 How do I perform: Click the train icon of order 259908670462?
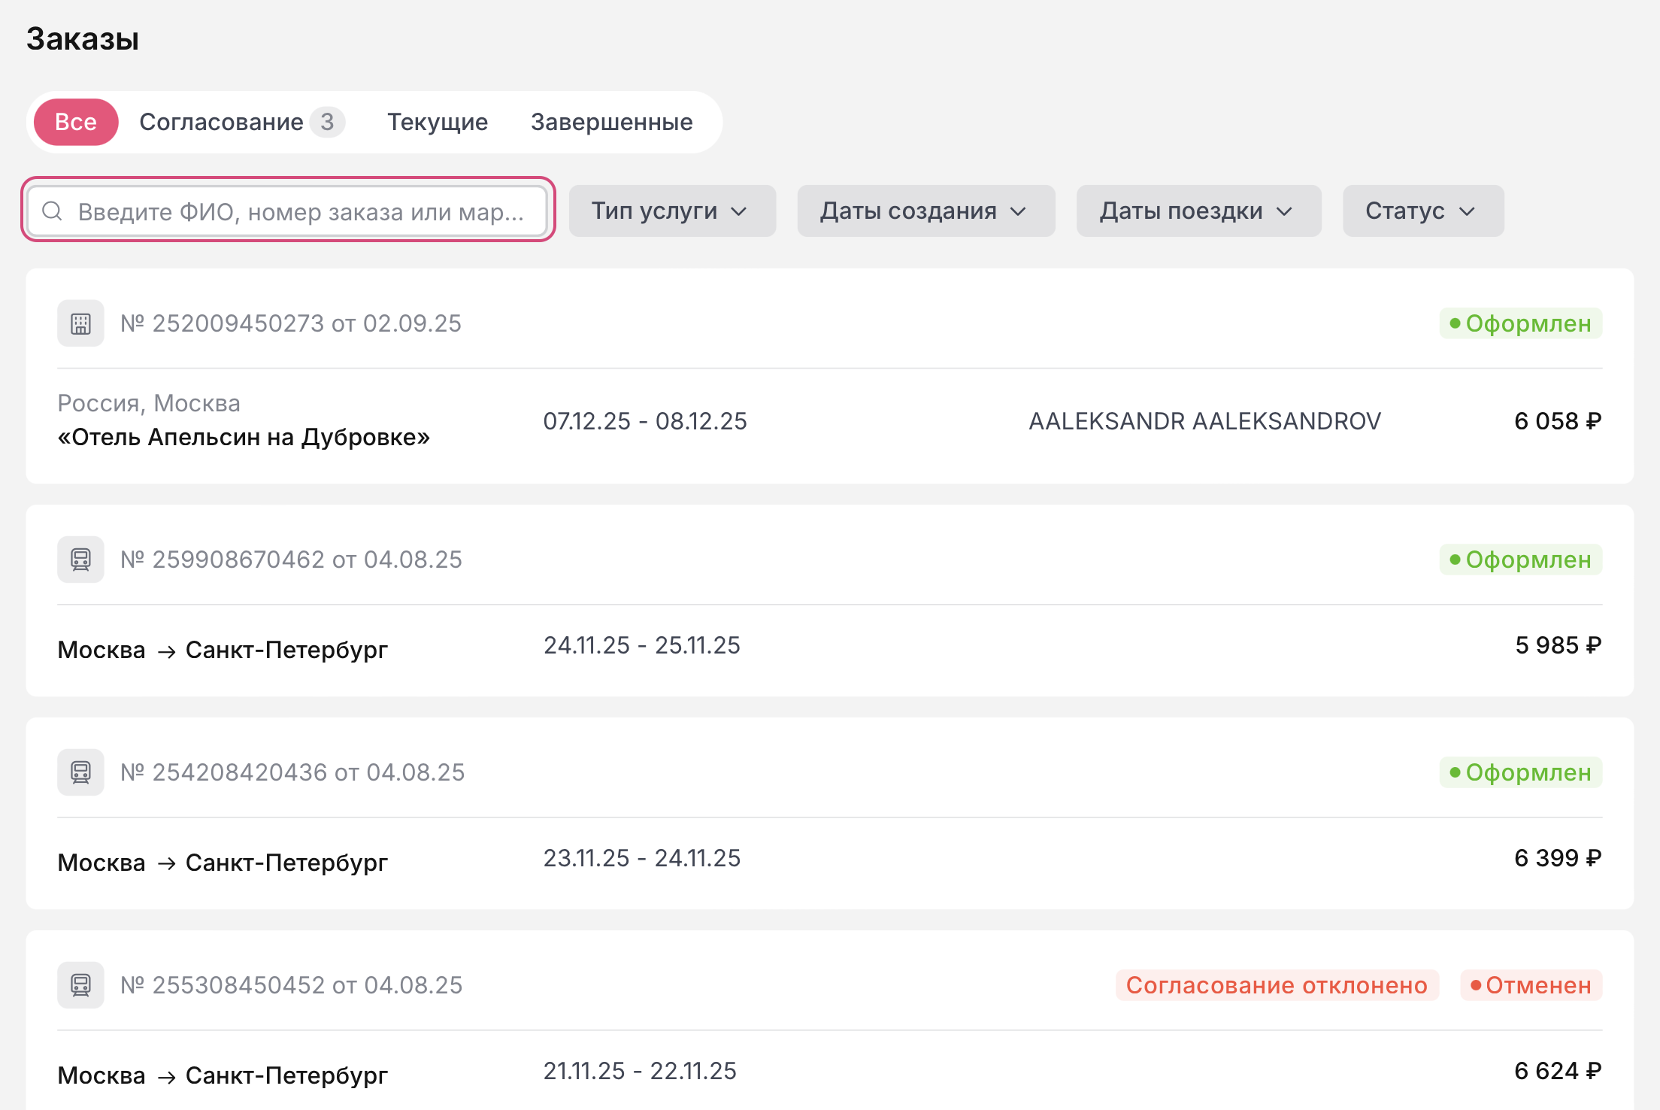80,560
